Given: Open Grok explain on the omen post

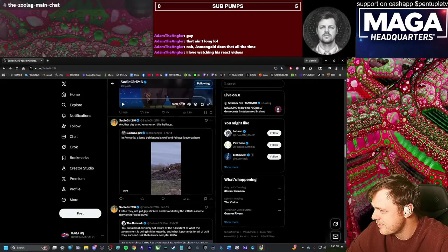Looking at the screenshot, I should pyautogui.click(x=206, y=120).
